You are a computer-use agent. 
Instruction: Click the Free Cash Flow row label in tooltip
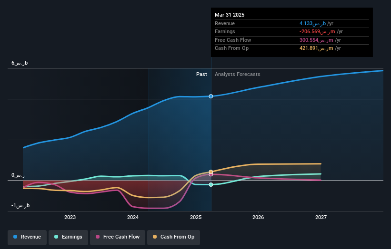pos(233,40)
